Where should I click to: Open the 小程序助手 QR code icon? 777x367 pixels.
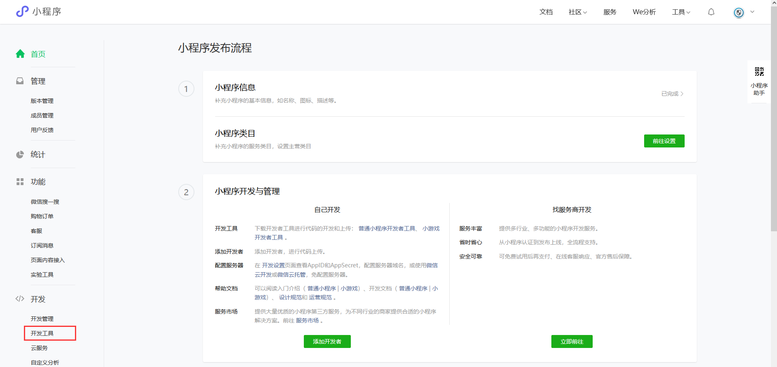[x=759, y=72]
